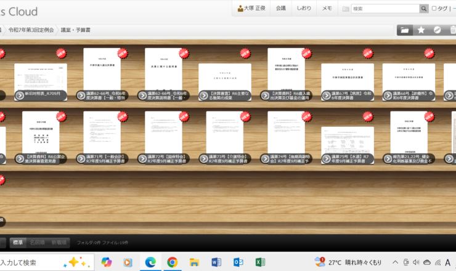Screen dimensions: 456x271
Task: Open favorites with the star icon
Action: coord(421,30)
